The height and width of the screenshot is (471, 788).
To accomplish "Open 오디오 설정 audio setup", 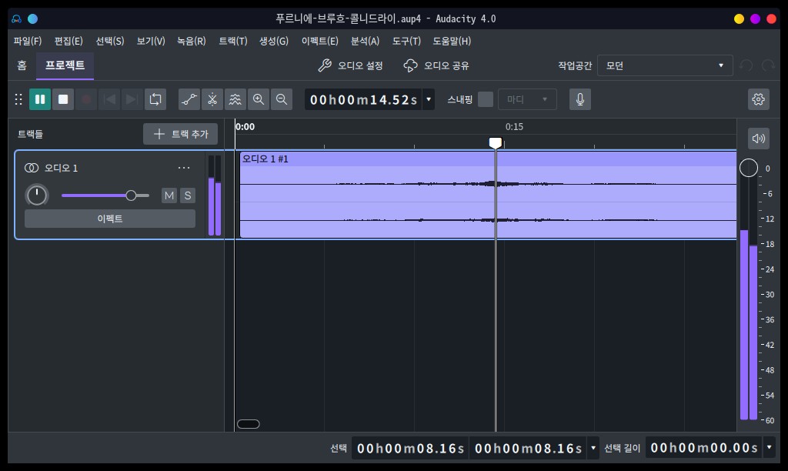I will click(x=351, y=66).
